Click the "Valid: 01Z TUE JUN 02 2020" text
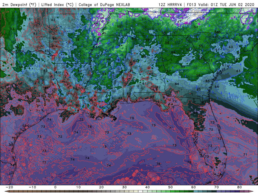The image size is (258, 193). tap(226, 5)
